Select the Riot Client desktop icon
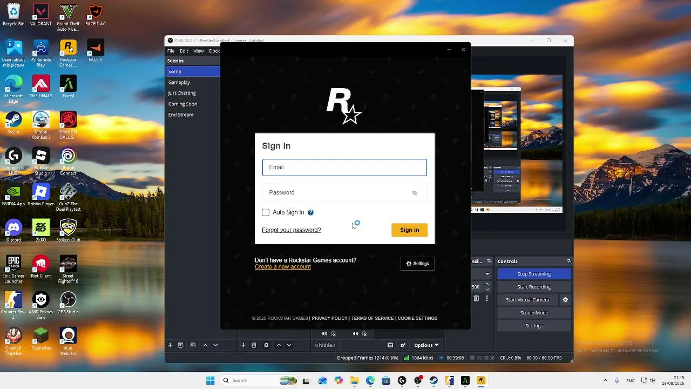 [x=41, y=267]
